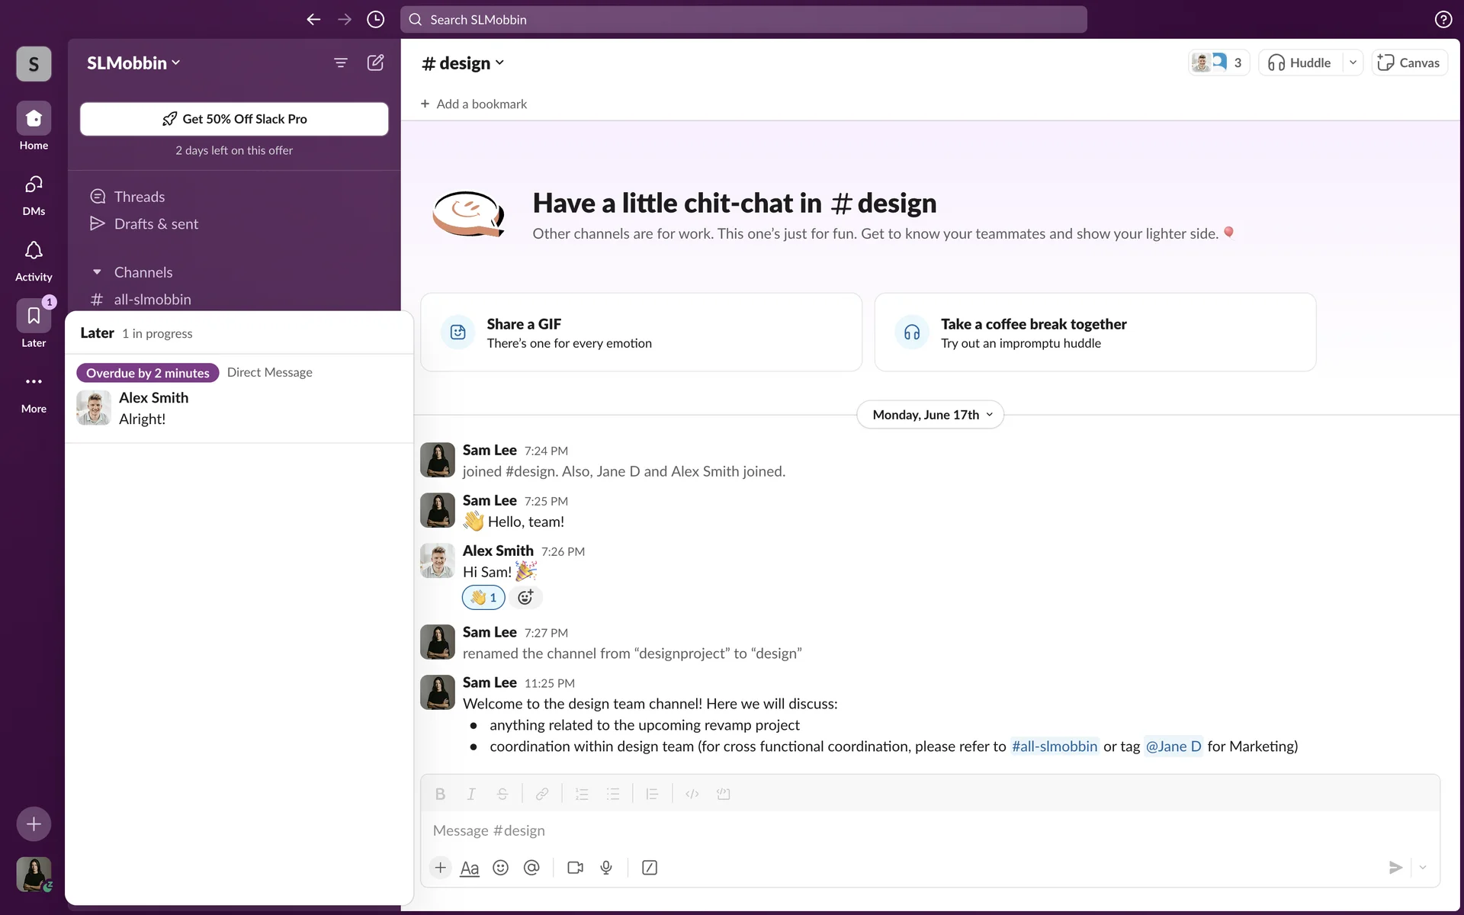This screenshot has height=915, width=1464.
Task: Open the history clock icon
Action: tap(375, 20)
